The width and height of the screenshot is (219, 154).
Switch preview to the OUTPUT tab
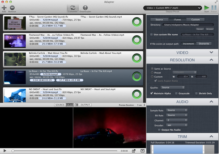[x=85, y=105]
